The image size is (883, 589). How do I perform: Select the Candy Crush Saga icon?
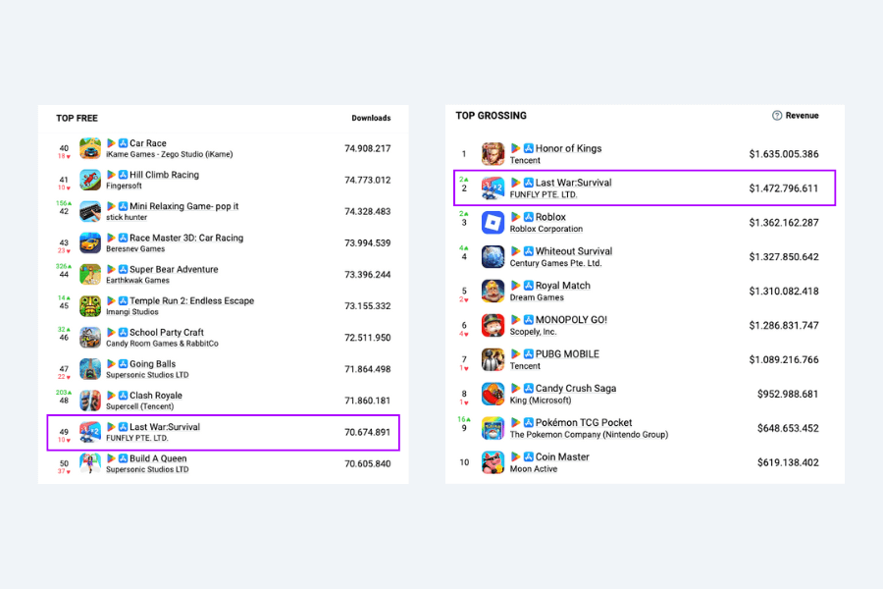(493, 395)
